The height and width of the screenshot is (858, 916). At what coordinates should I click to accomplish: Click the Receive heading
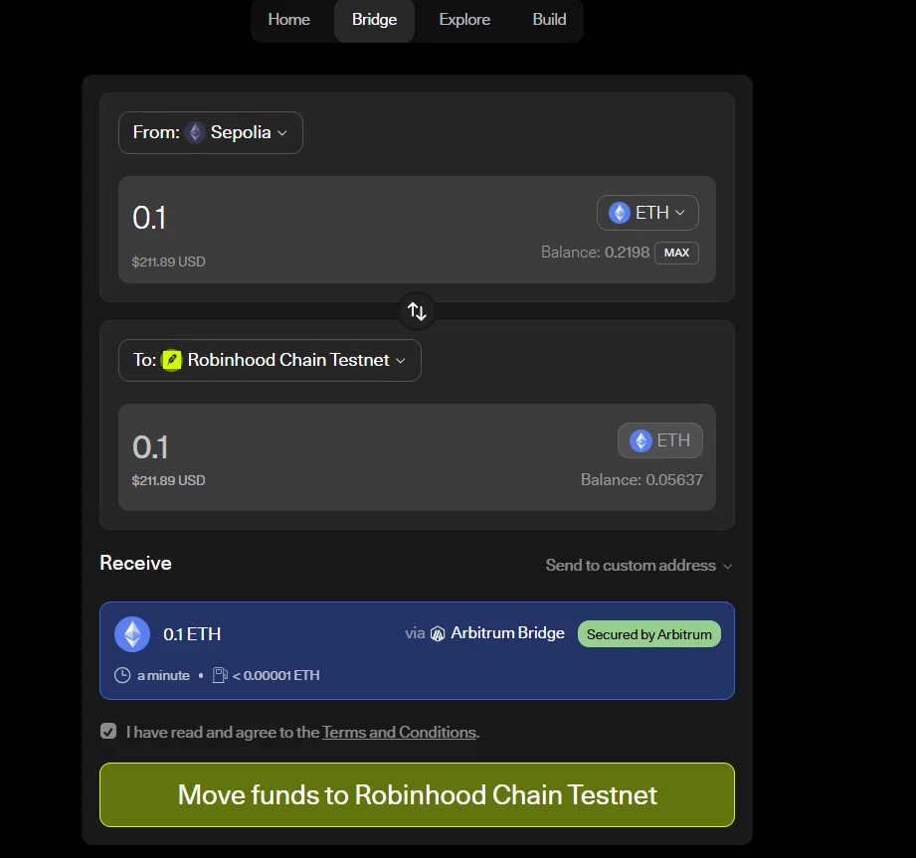[135, 563]
